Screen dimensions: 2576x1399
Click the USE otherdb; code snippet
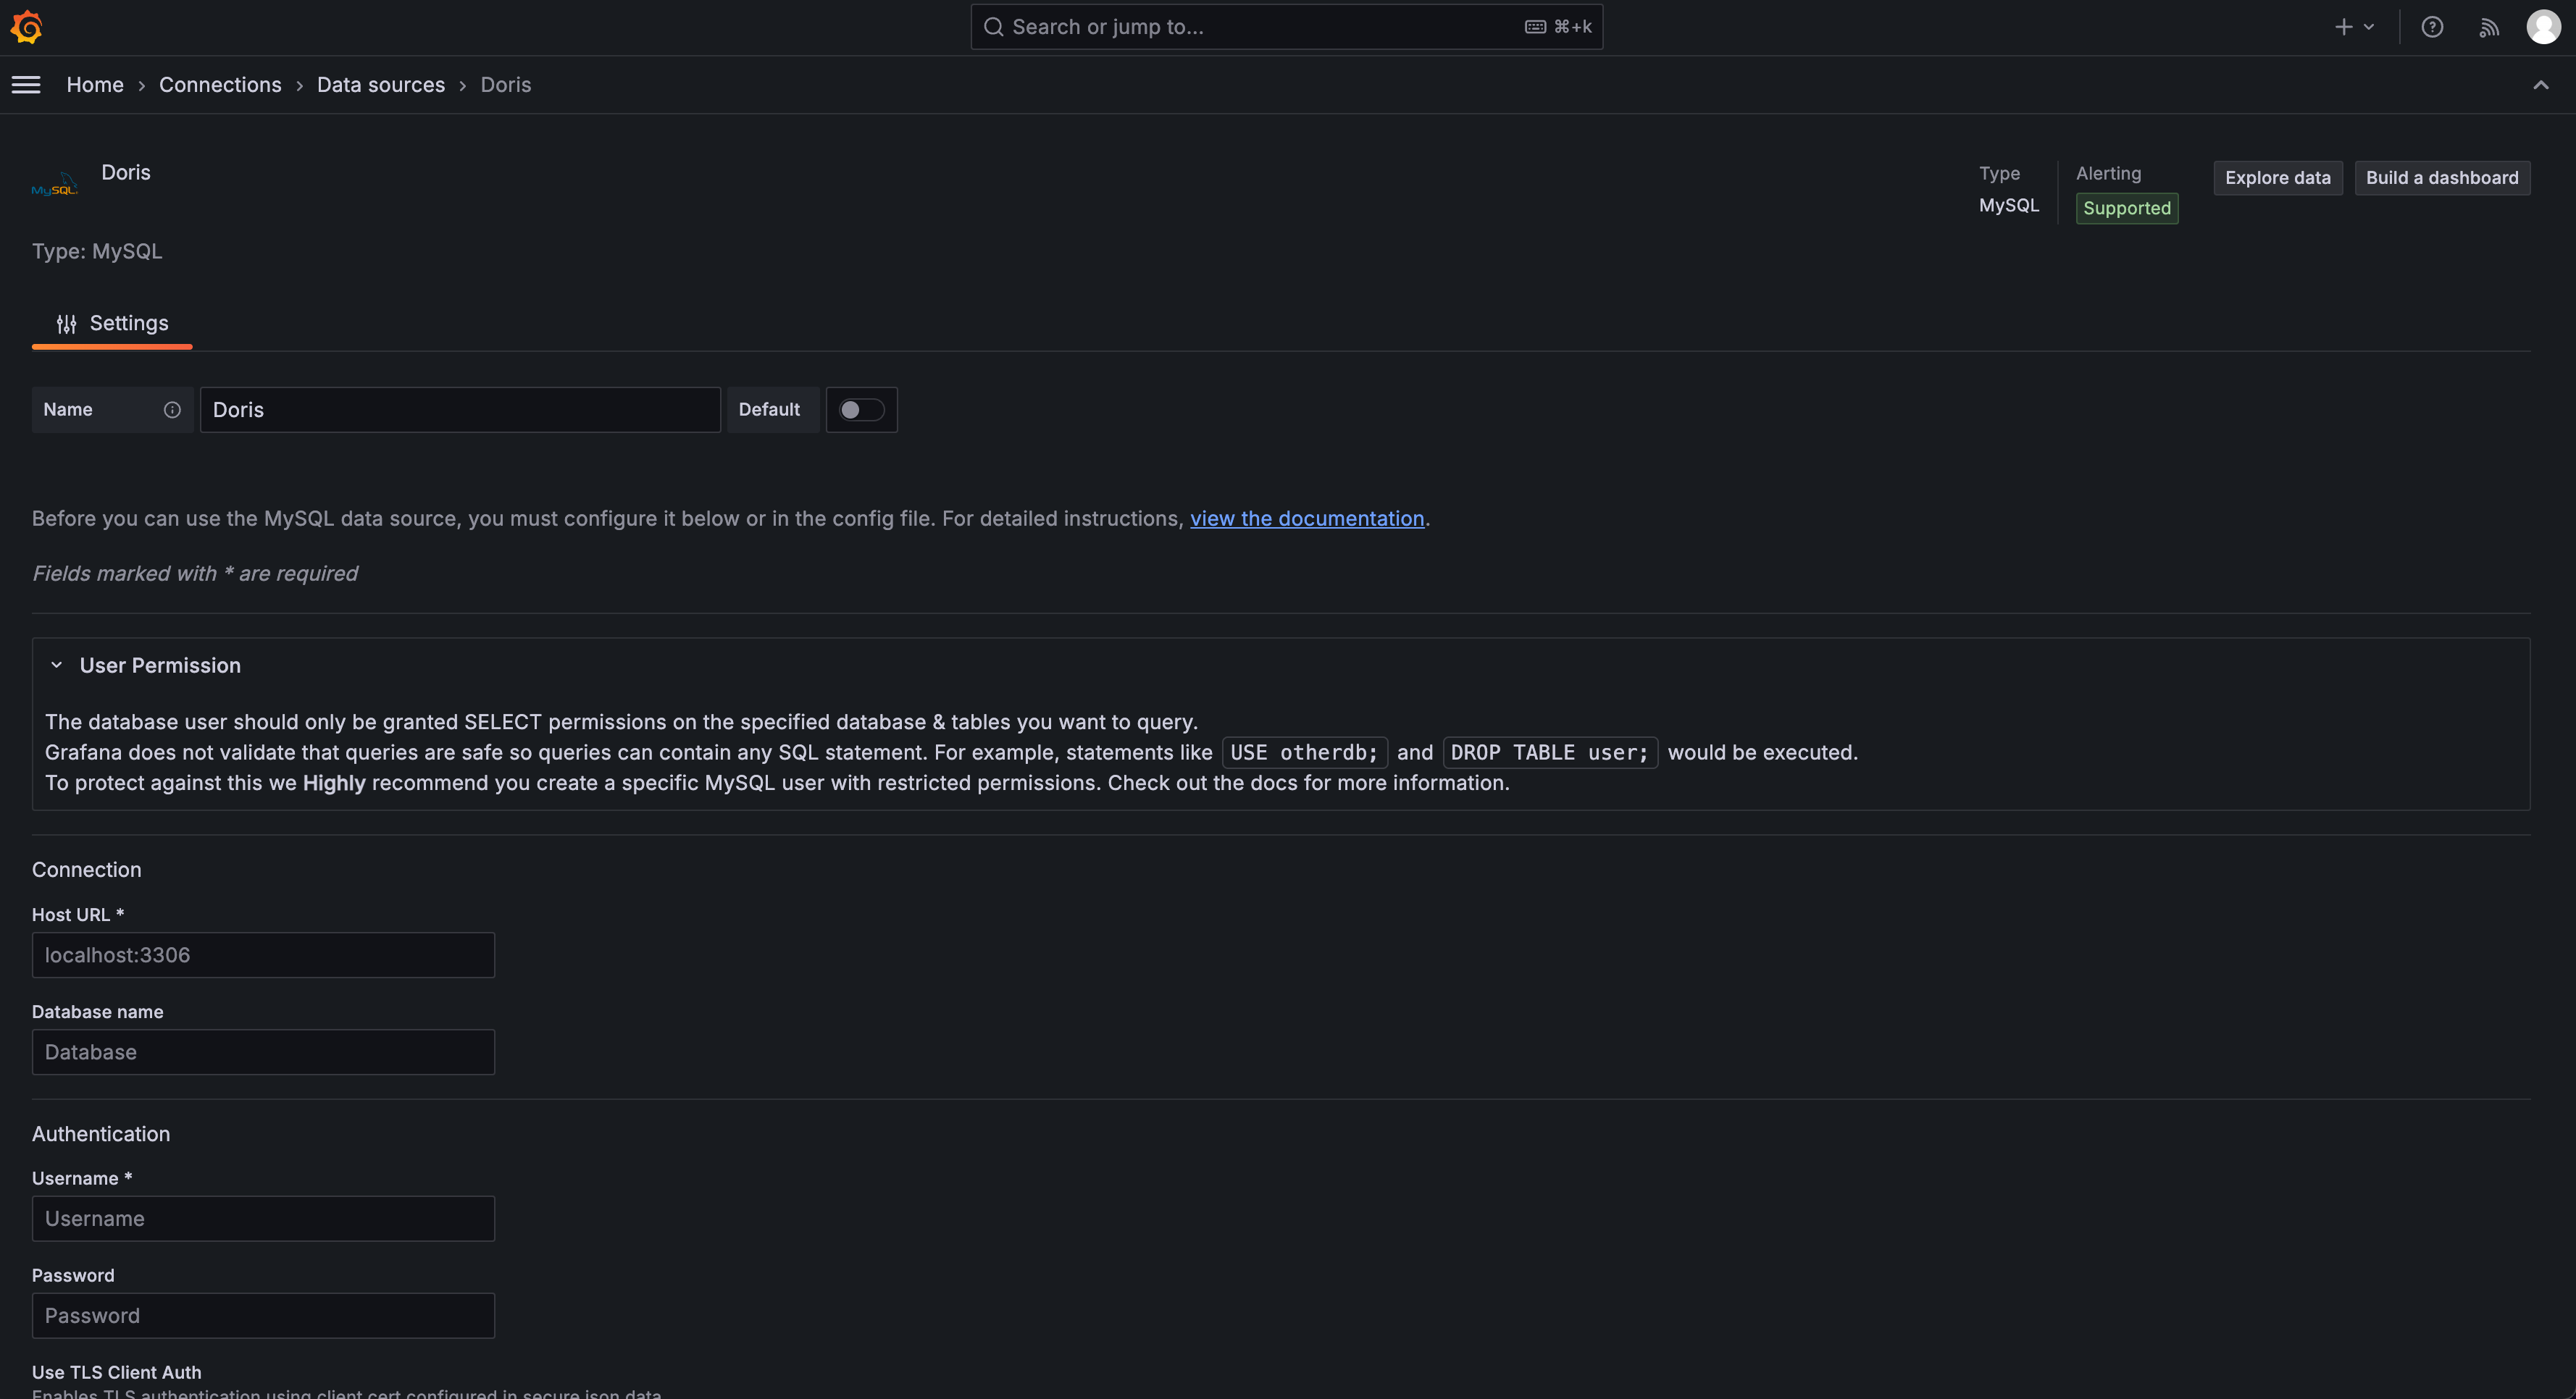click(1304, 752)
